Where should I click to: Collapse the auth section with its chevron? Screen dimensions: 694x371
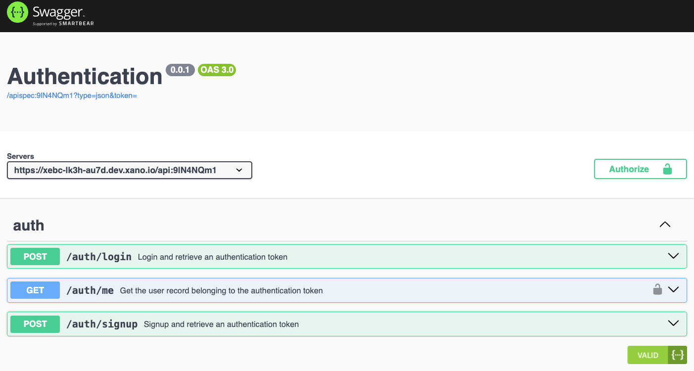pos(665,224)
